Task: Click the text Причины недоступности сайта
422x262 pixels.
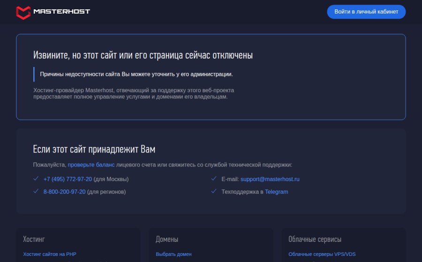Action: 136,74
